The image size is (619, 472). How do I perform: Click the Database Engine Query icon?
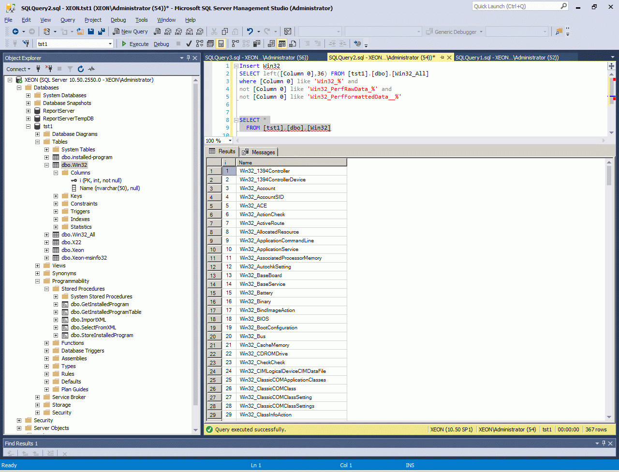pyautogui.click(x=157, y=31)
